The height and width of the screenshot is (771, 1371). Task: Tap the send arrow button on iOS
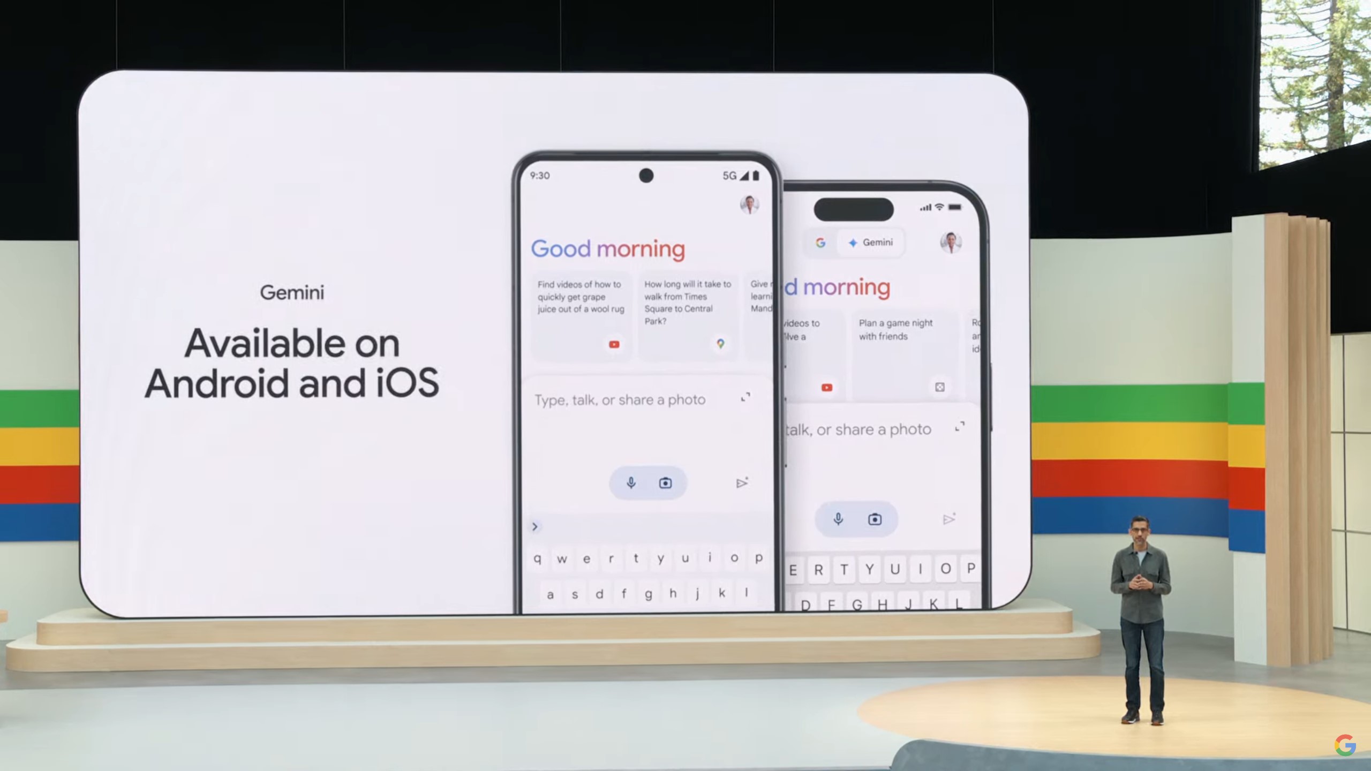[949, 519]
